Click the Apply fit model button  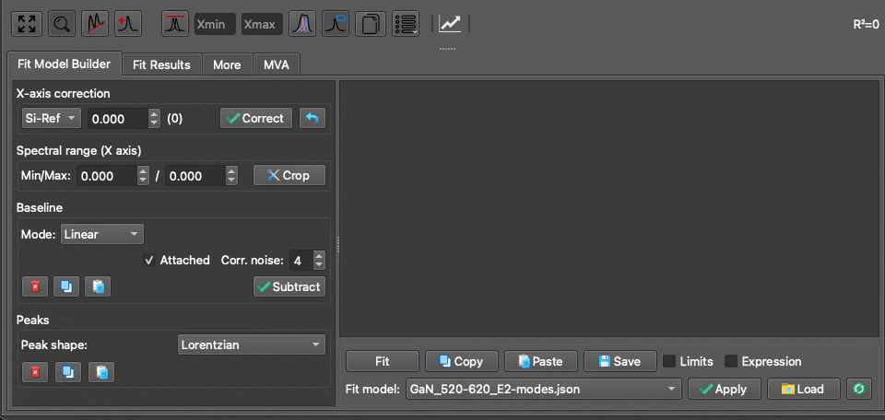725,389
